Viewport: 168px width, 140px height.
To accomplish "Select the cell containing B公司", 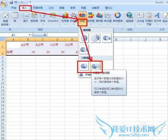I will click(x=43, y=45).
